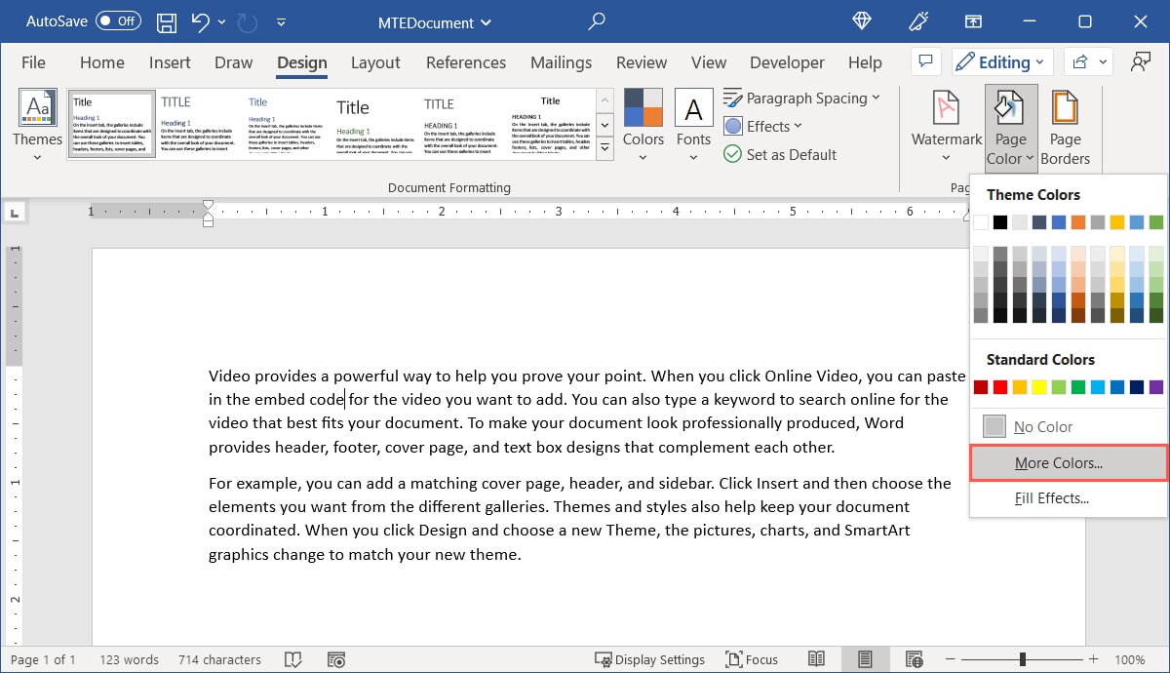Open the Comments speech bubble icon
Image resolution: width=1170 pixels, height=673 pixels.
tap(924, 61)
